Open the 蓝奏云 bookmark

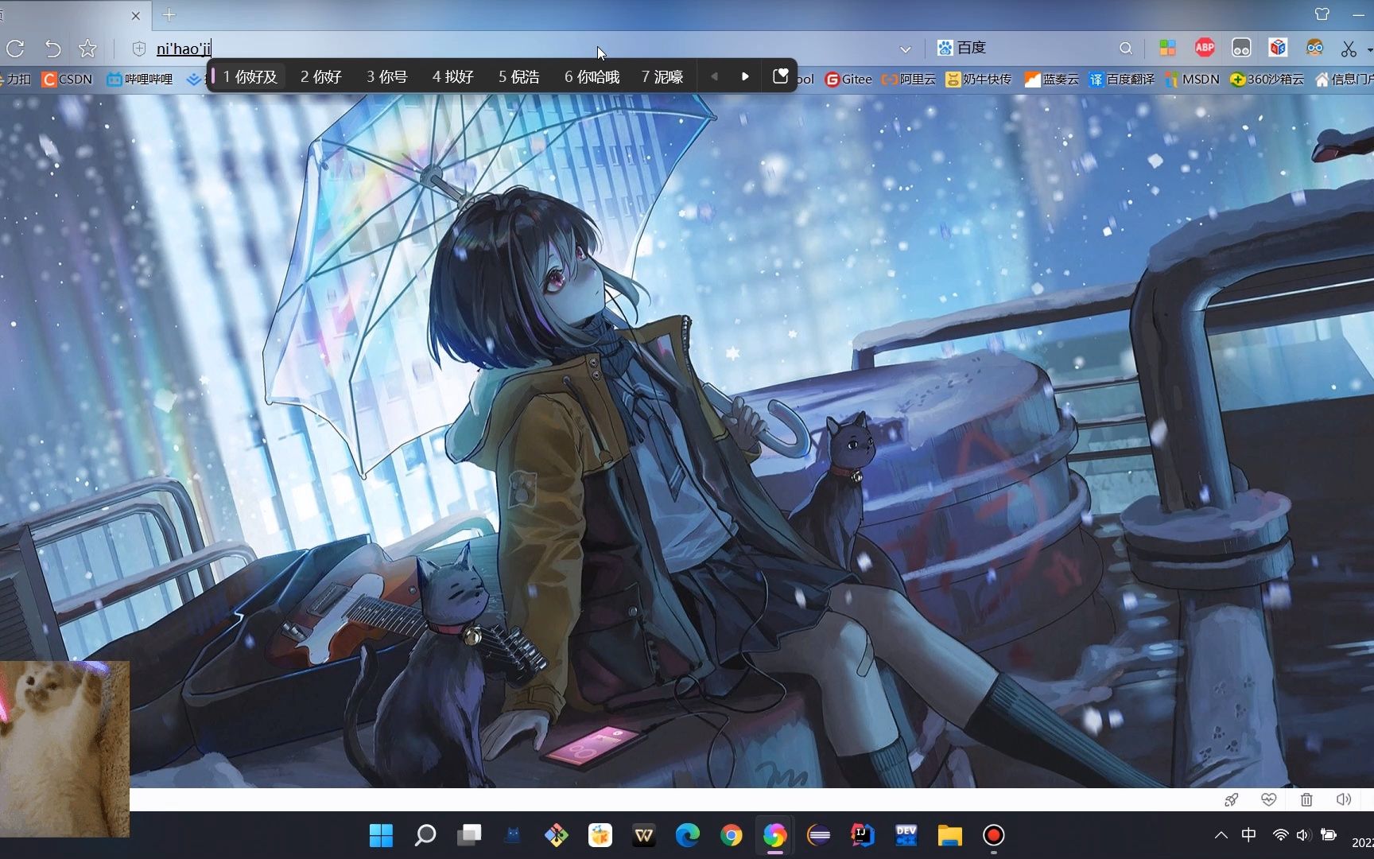(x=1051, y=79)
